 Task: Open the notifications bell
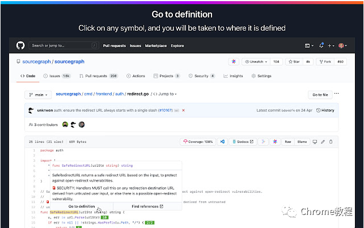point(321,45)
